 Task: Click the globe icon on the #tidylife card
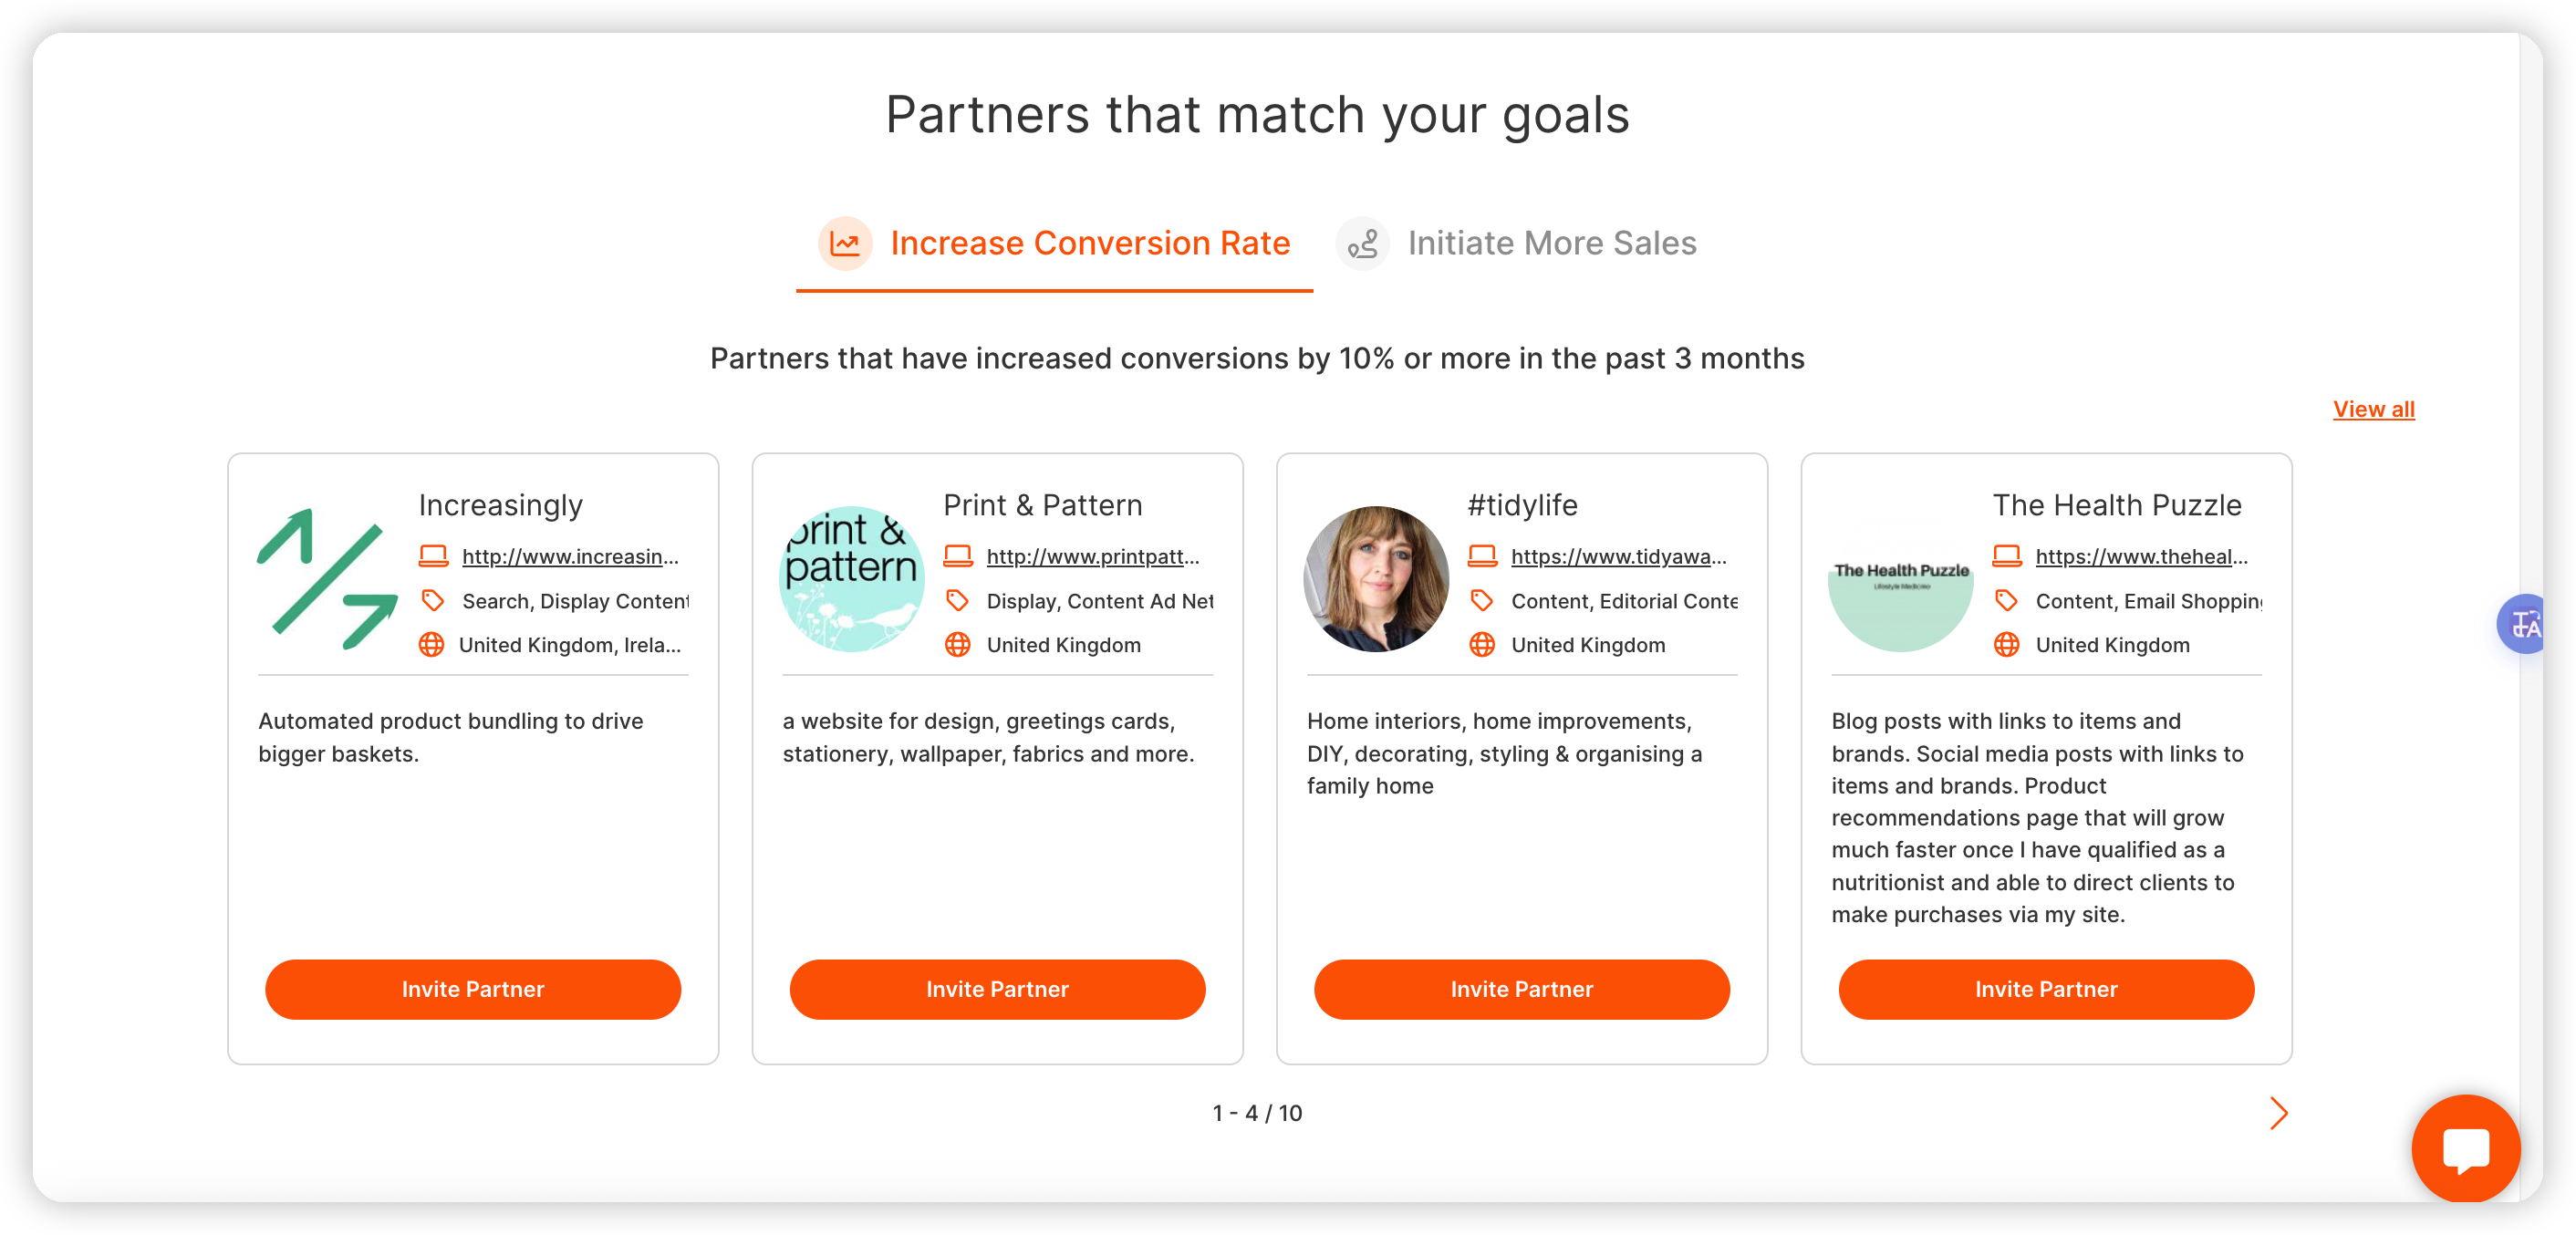point(1482,645)
